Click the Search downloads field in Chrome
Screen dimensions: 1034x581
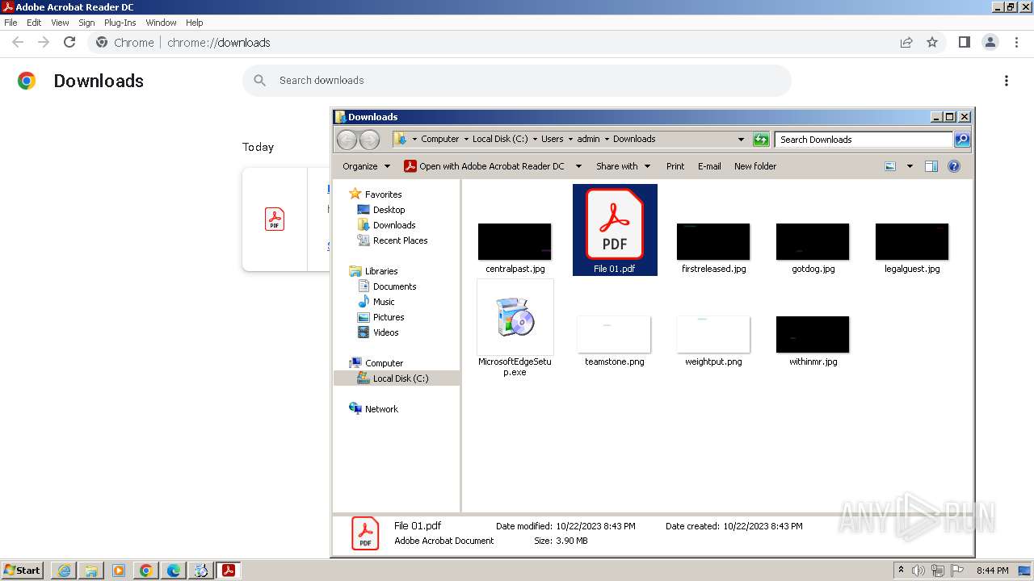pos(517,81)
